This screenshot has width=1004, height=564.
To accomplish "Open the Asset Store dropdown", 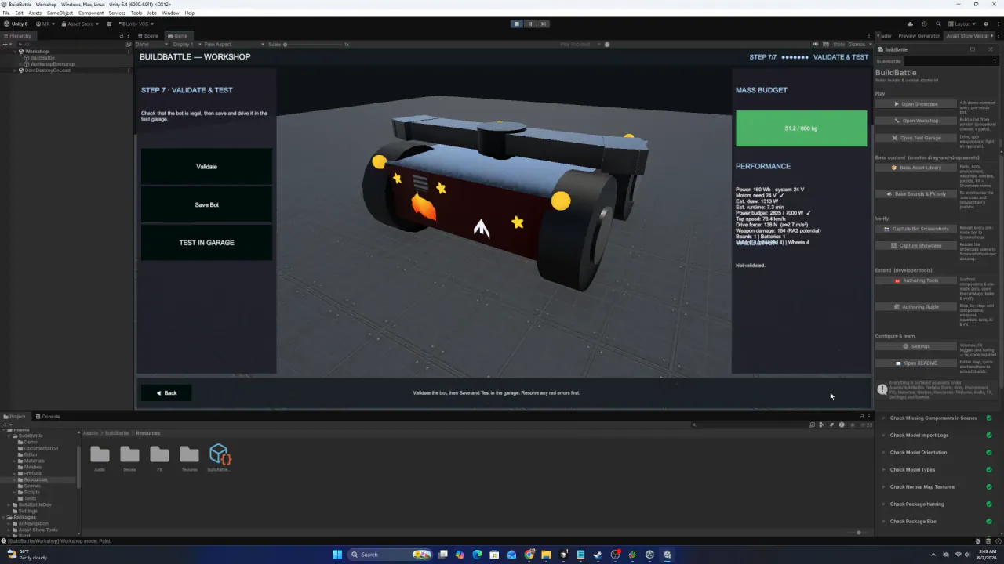I will [80, 23].
